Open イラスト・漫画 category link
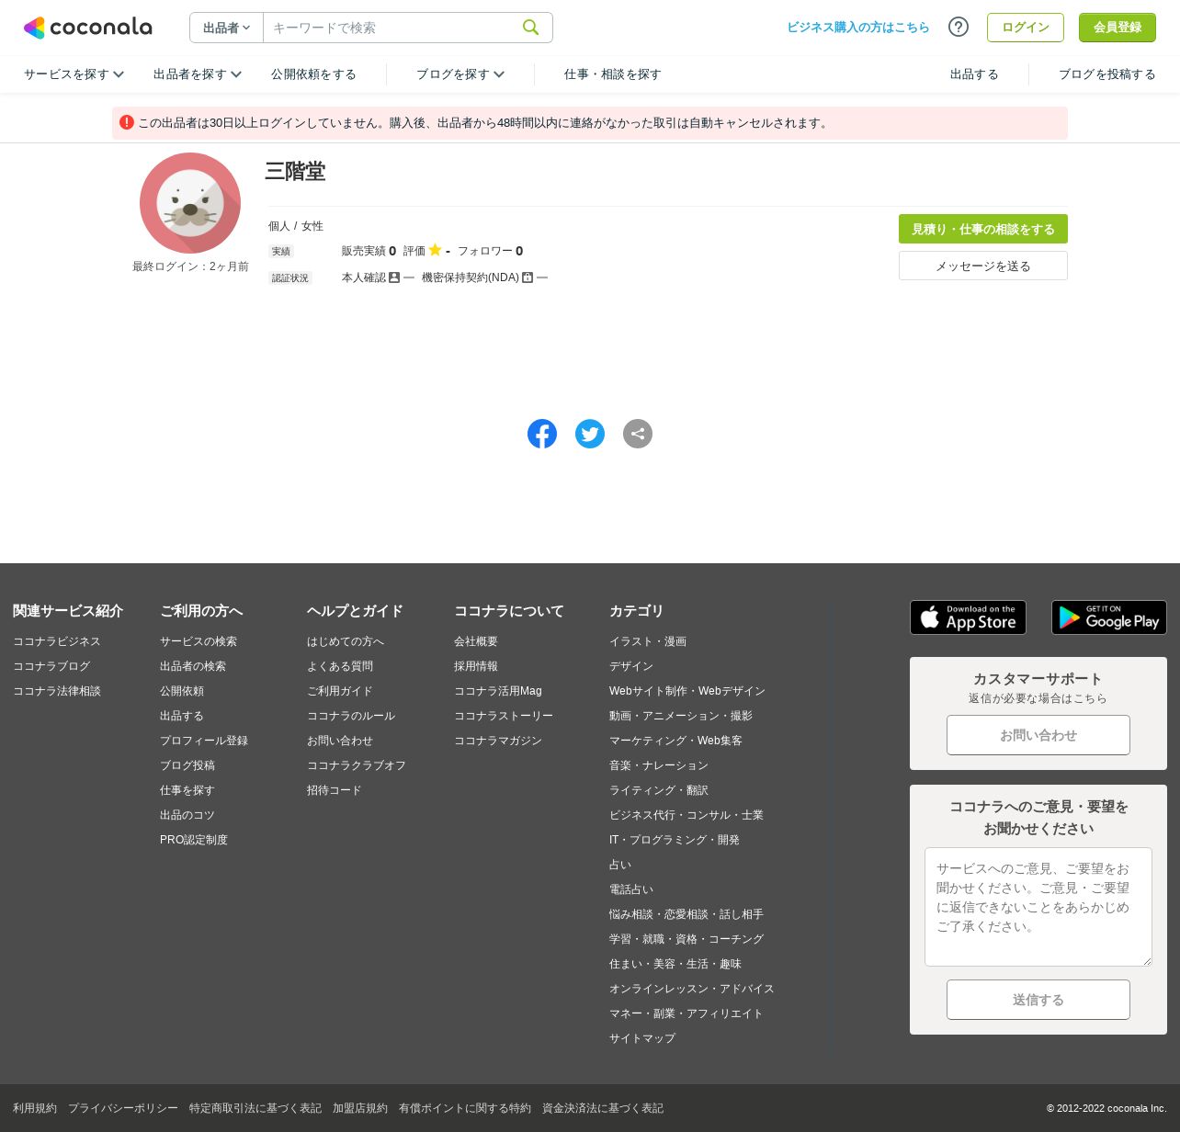The width and height of the screenshot is (1180, 1132). click(x=648, y=641)
